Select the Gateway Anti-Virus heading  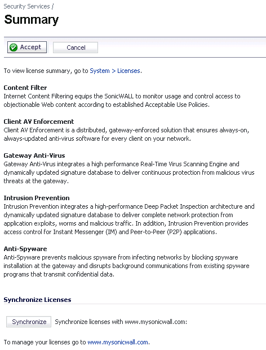tap(34, 155)
